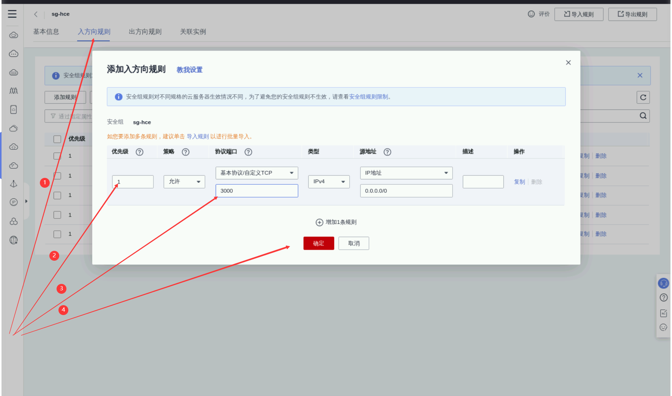This screenshot has width=672, height=396.
Task: Click the source address field 0.0.0.0/0
Action: [x=406, y=191]
